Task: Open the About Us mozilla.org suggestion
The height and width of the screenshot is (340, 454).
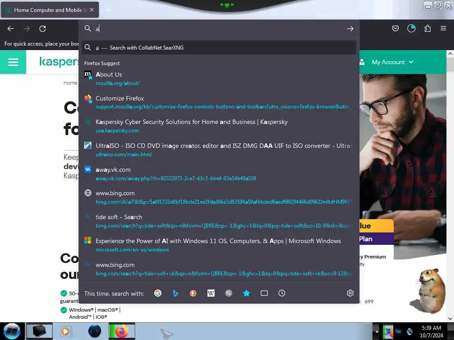Action: click(219, 79)
